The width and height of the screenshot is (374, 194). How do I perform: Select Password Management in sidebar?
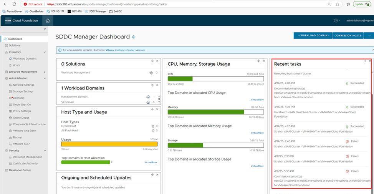pos(27,157)
